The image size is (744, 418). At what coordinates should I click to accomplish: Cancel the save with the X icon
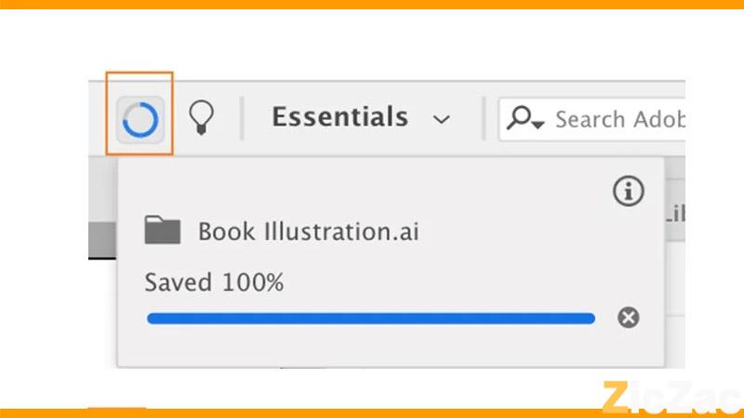click(629, 318)
